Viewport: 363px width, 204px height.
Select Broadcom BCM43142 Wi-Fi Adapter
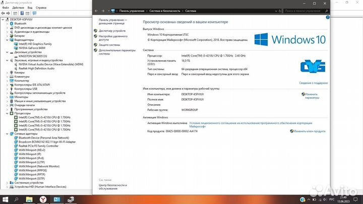(x=47, y=142)
